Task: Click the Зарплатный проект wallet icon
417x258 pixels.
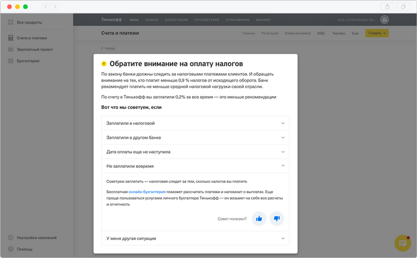Action: tap(11, 49)
